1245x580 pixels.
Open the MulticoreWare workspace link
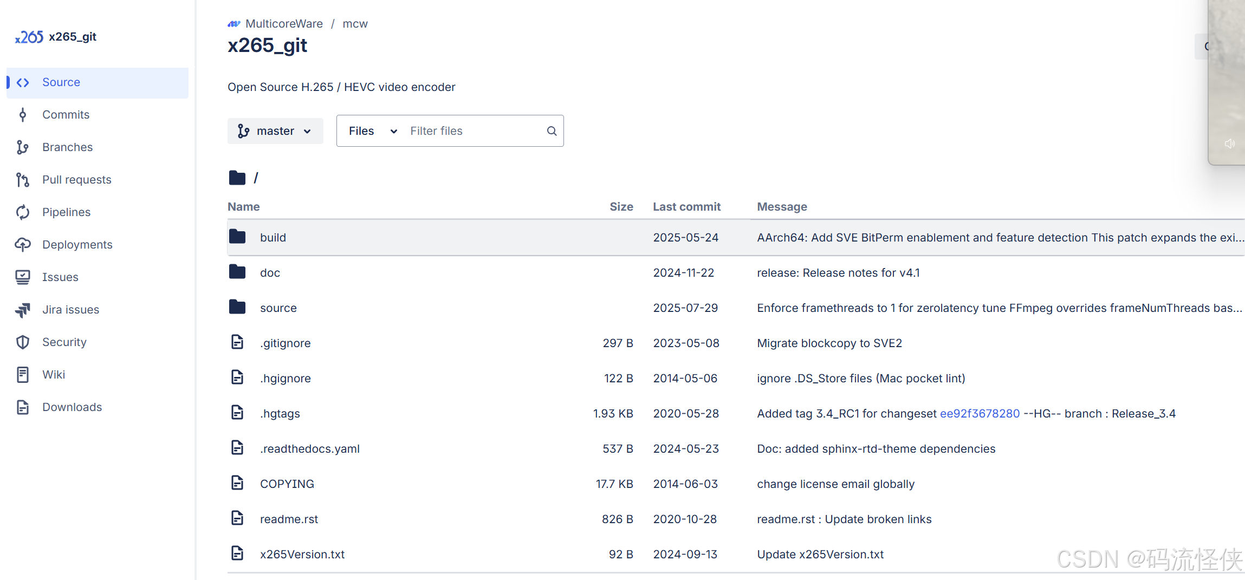pyautogui.click(x=284, y=24)
